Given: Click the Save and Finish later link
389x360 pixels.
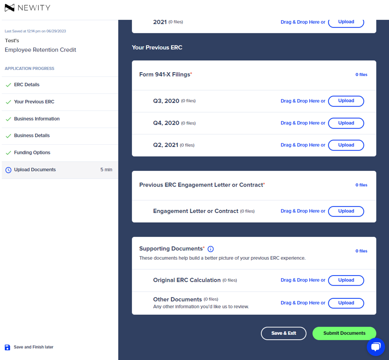Looking at the screenshot, I should tap(33, 347).
